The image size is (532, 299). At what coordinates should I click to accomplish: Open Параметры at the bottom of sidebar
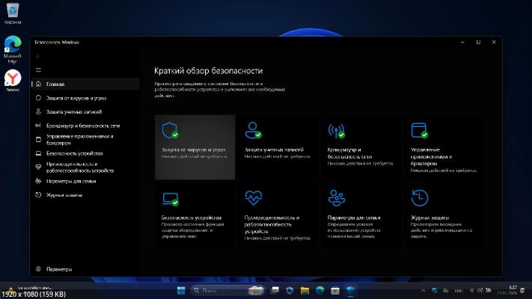coord(58,269)
